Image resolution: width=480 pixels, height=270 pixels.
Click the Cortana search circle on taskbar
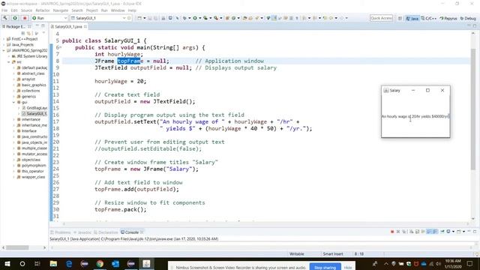[22, 263]
